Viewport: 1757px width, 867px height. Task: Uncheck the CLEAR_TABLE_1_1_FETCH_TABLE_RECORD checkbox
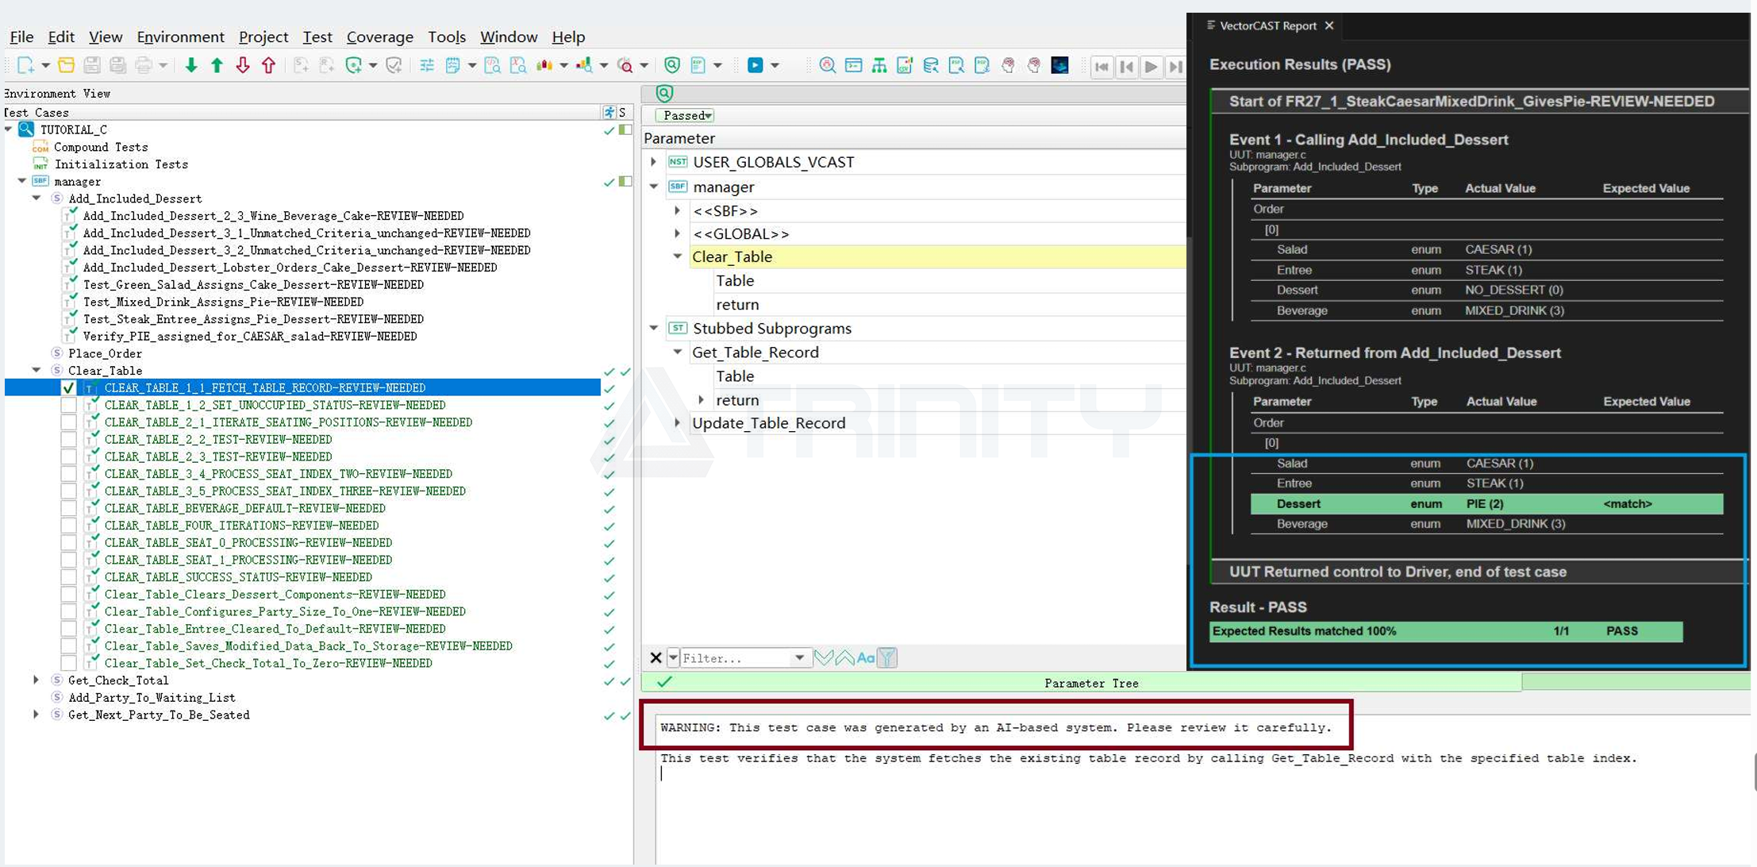tap(69, 388)
